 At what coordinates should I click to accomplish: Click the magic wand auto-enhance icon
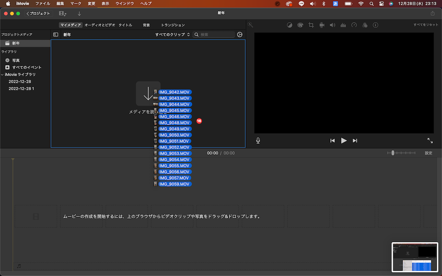[251, 25]
